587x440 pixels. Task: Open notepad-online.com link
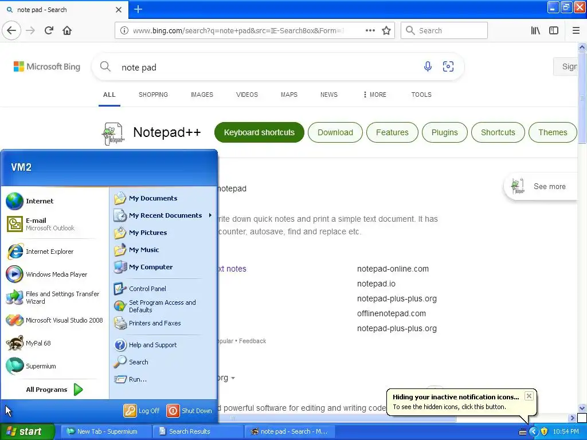pos(393,269)
